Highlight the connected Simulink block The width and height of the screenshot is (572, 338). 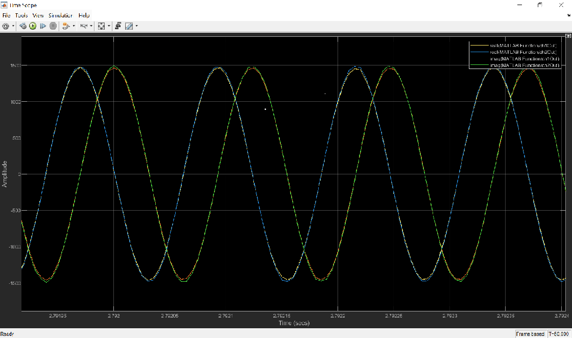22,26
